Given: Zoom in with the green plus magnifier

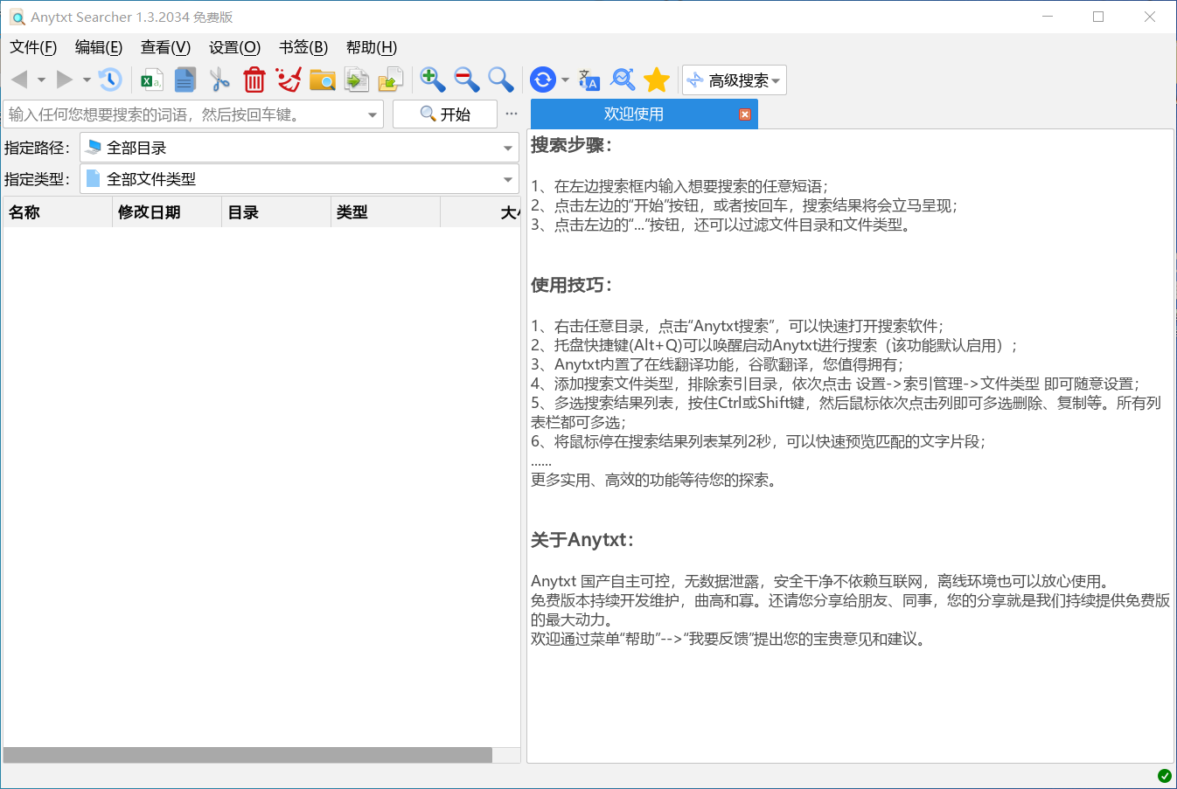Looking at the screenshot, I should click(432, 80).
